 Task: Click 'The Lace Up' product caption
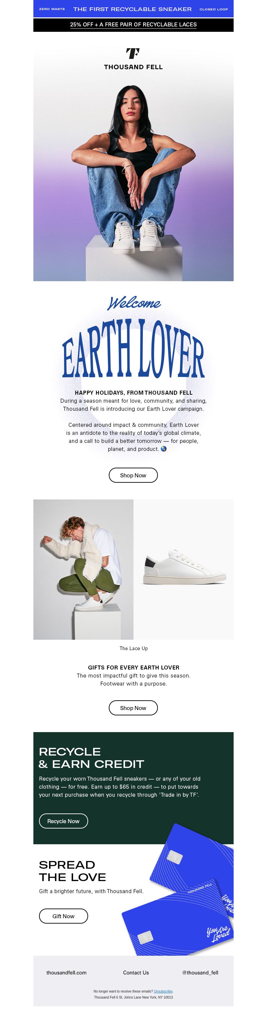134,648
